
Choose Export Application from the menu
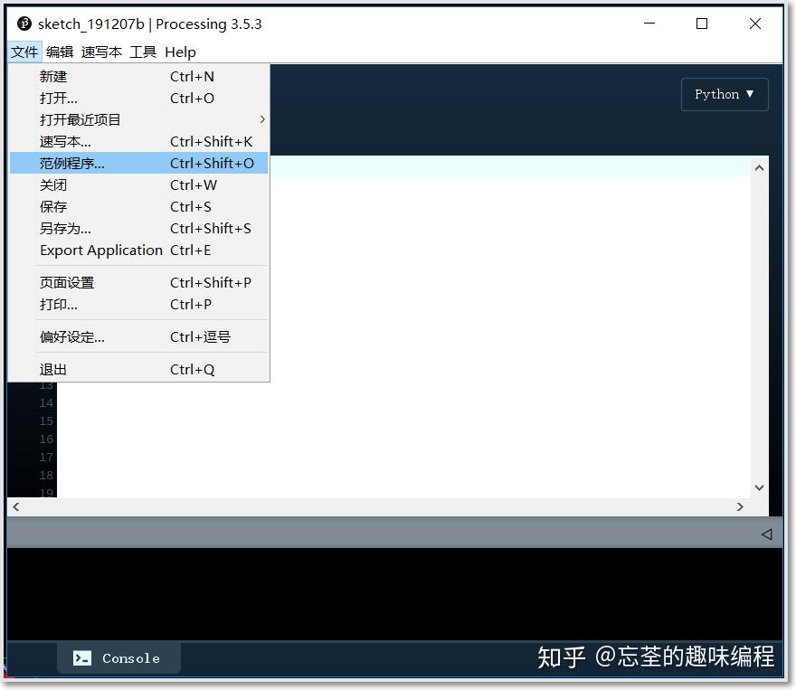click(100, 250)
